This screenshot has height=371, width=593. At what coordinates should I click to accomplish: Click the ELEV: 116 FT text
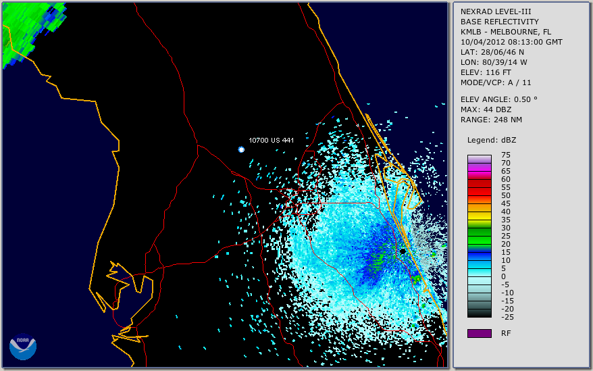[486, 72]
